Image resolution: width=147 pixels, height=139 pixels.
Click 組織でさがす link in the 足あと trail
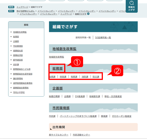(x=81, y=14)
